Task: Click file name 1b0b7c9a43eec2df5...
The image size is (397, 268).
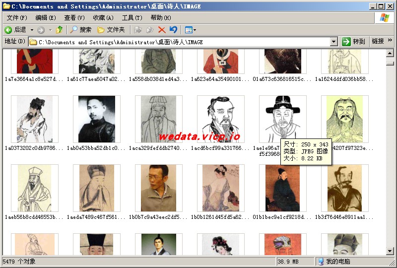Action: (x=158, y=217)
